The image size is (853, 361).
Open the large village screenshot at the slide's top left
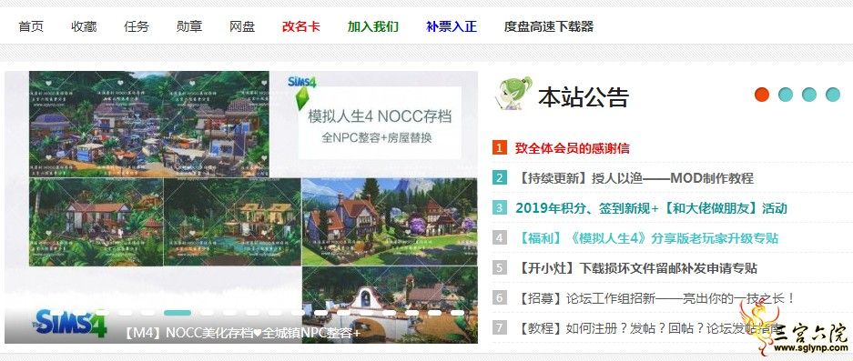click(149, 124)
